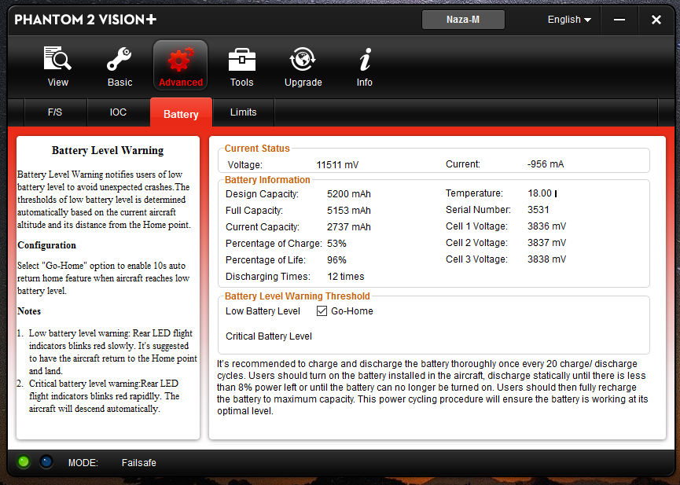Select the Battery tab

tap(181, 112)
